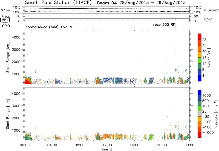Click the 'Velocity [m s-1]' color bar label
Viewport: 219px width, 151px height.
coord(216,114)
